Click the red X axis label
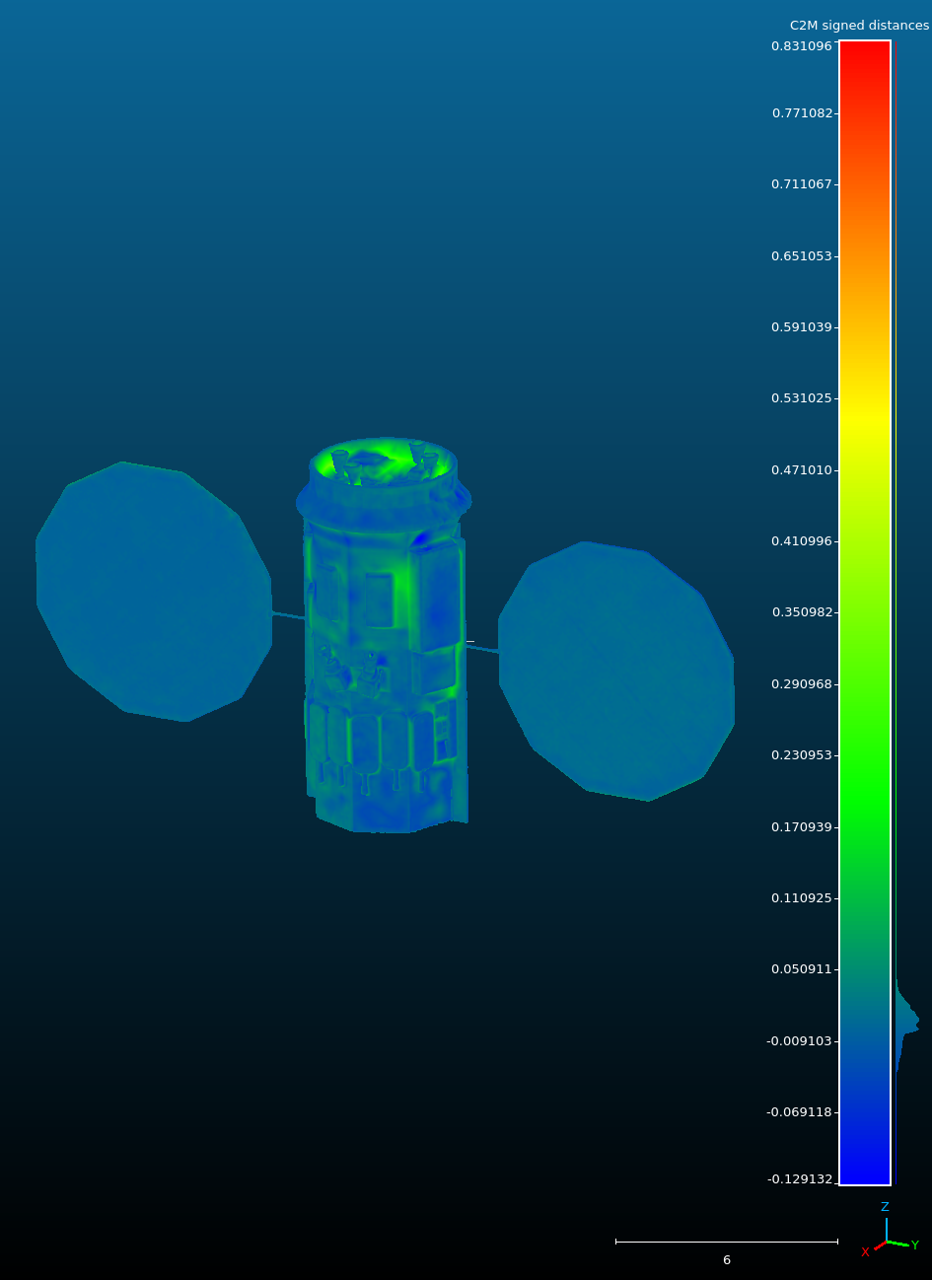 point(865,1252)
